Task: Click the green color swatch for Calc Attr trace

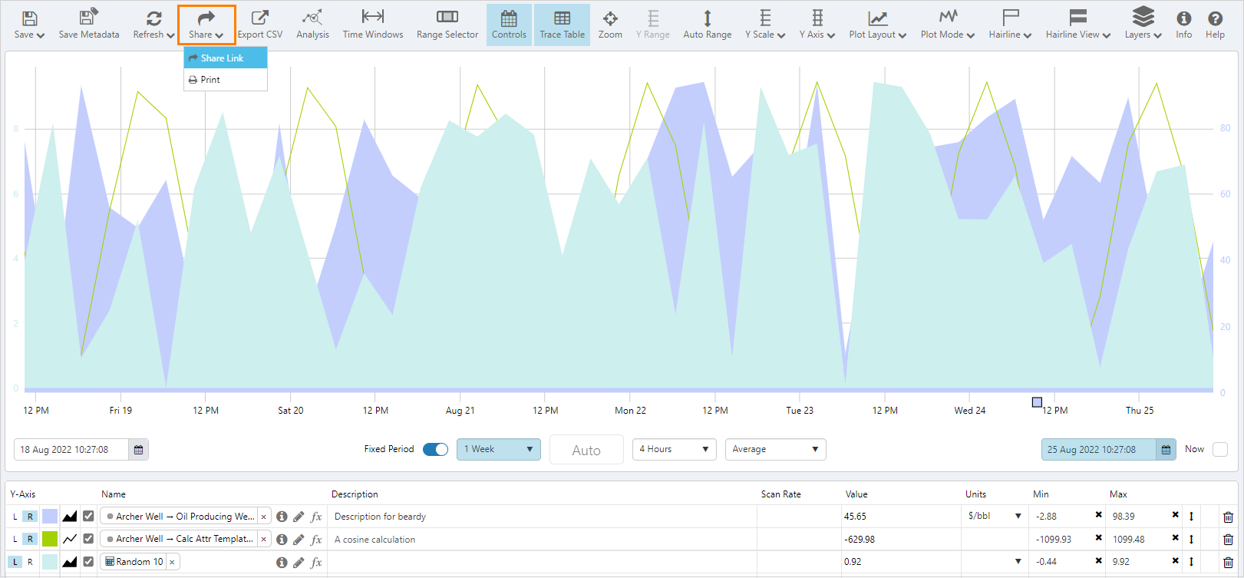Action: pos(50,539)
